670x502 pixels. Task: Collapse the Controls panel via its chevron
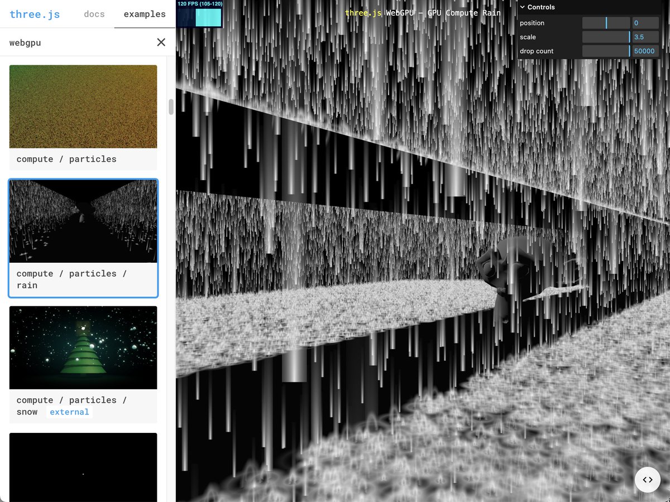[522, 7]
